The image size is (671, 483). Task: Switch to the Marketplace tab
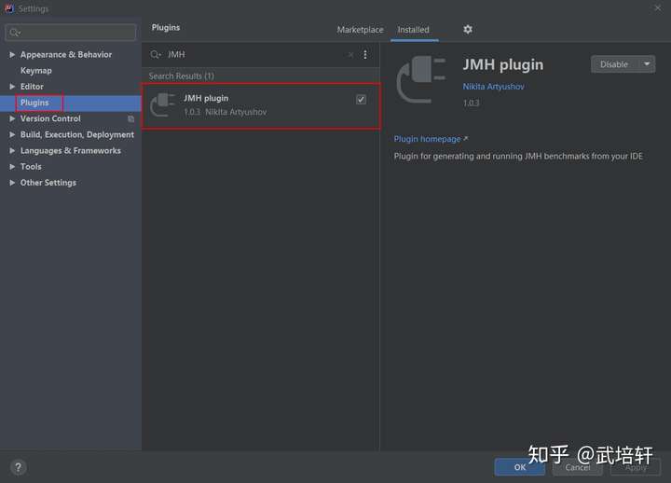click(x=360, y=30)
